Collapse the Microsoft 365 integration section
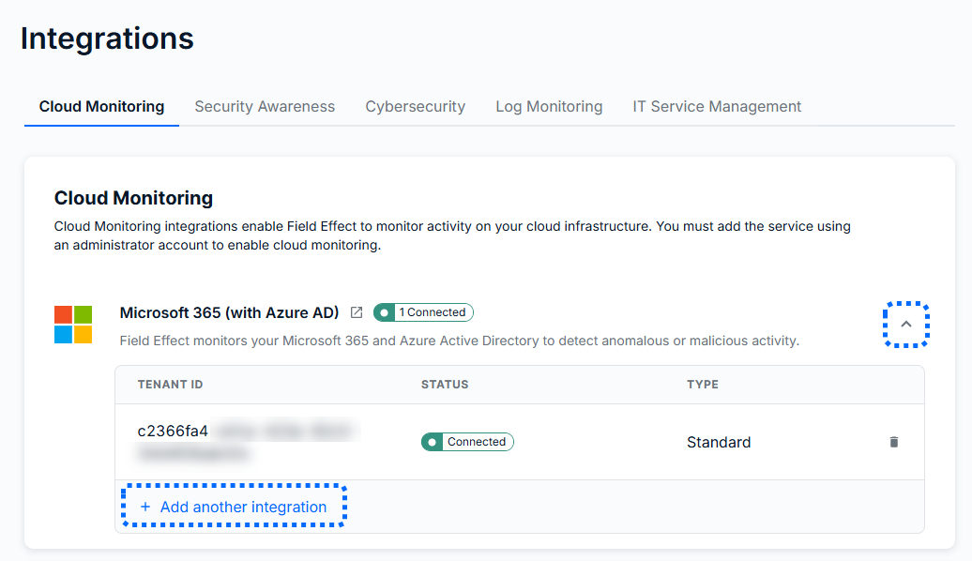972x561 pixels. 906,325
